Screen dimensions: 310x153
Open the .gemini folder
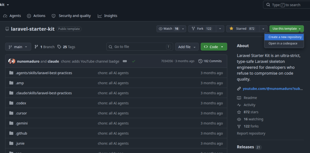click(x=21, y=123)
